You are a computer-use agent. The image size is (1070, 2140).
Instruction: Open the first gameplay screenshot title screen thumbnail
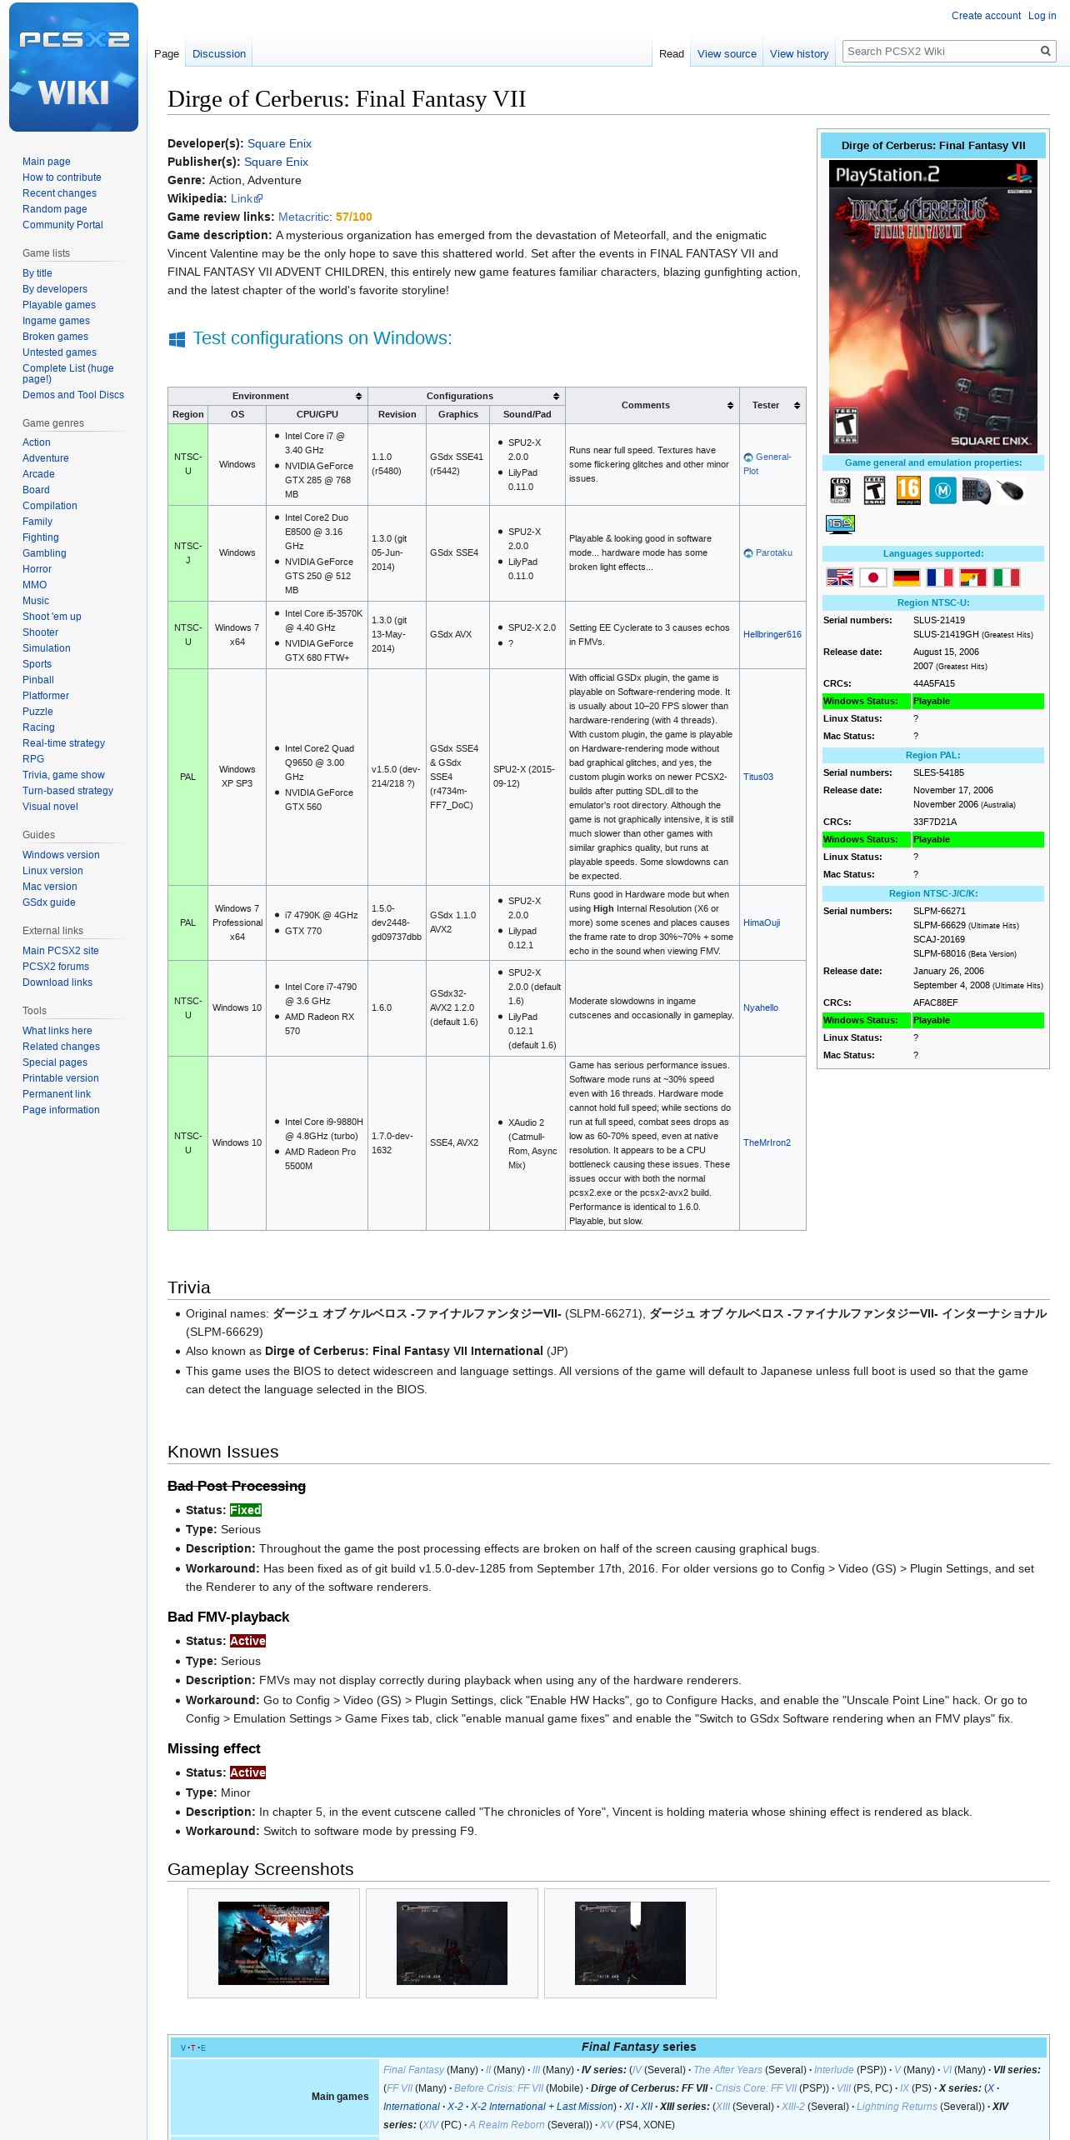pos(273,1943)
